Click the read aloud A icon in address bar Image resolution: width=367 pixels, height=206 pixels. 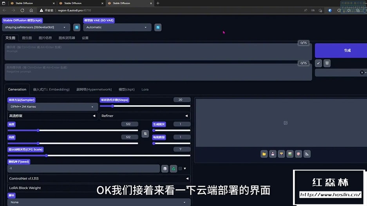[306, 10]
